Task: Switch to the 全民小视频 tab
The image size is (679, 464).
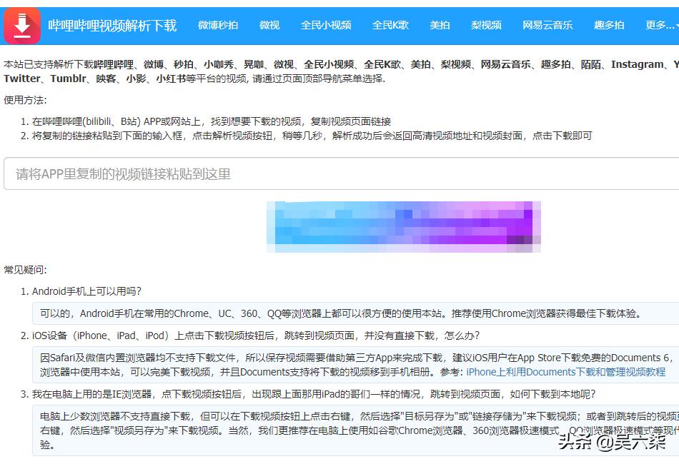Action: click(327, 24)
